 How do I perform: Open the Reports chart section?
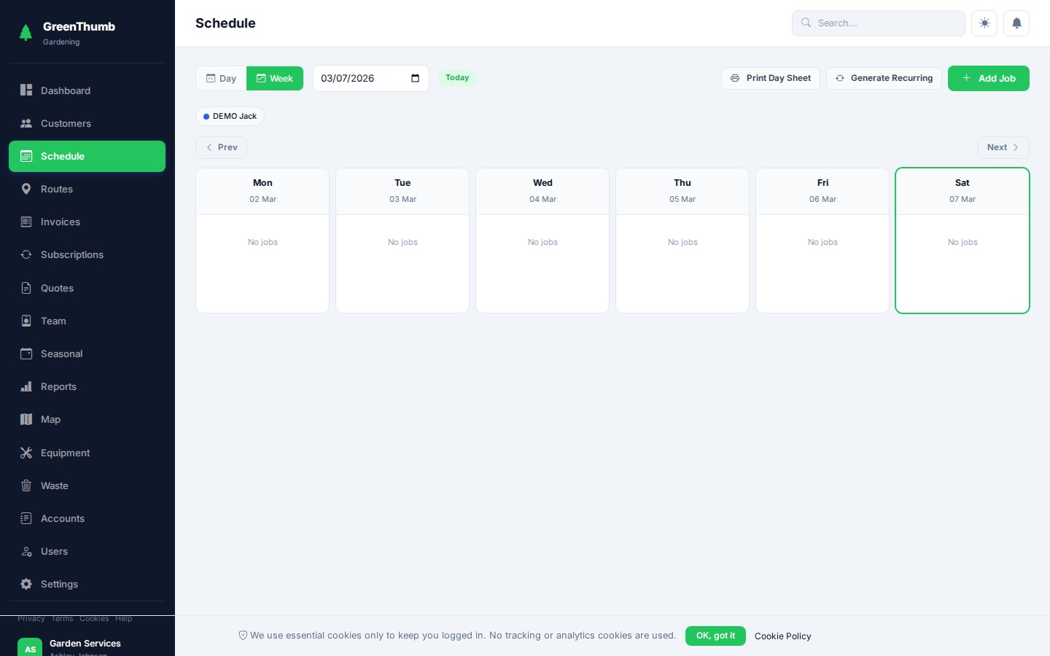point(26,386)
